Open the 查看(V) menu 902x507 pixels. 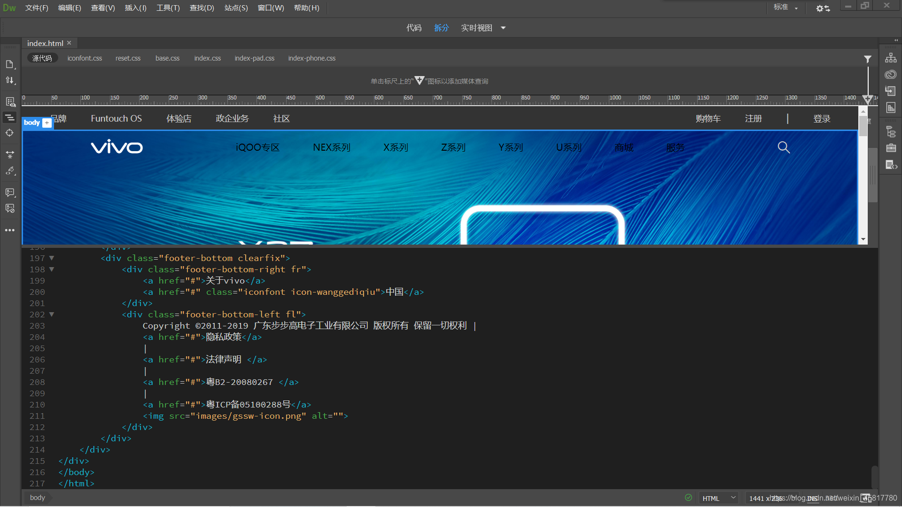(x=103, y=8)
